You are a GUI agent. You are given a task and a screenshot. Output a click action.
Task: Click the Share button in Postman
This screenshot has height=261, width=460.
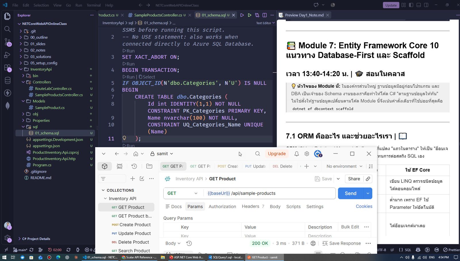(x=354, y=179)
